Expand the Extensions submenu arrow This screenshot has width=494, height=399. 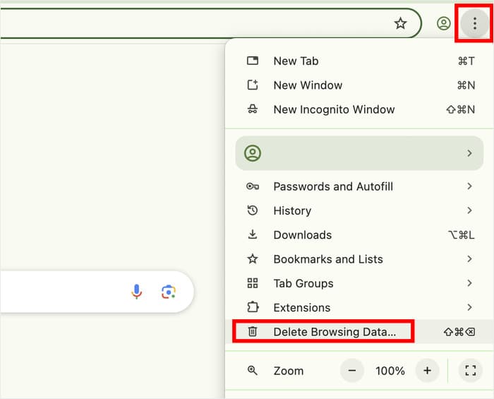469,307
